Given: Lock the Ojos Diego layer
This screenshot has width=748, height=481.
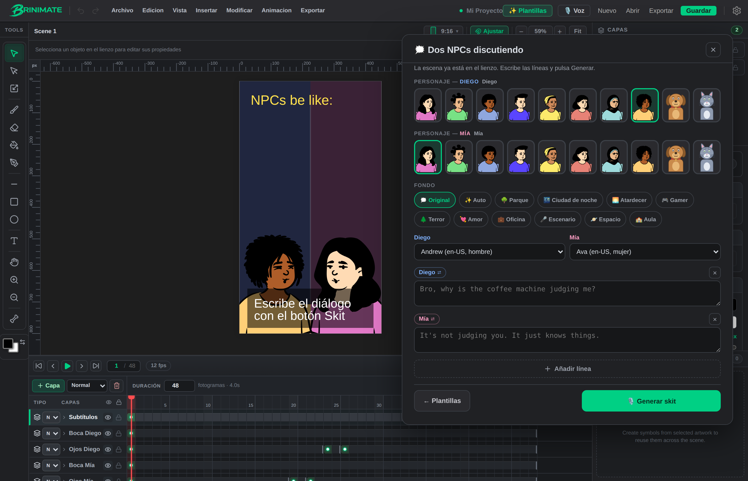Looking at the screenshot, I should (119, 449).
